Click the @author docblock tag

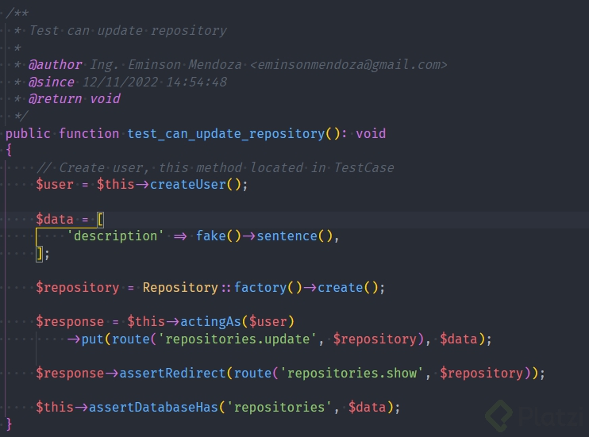[x=56, y=65]
